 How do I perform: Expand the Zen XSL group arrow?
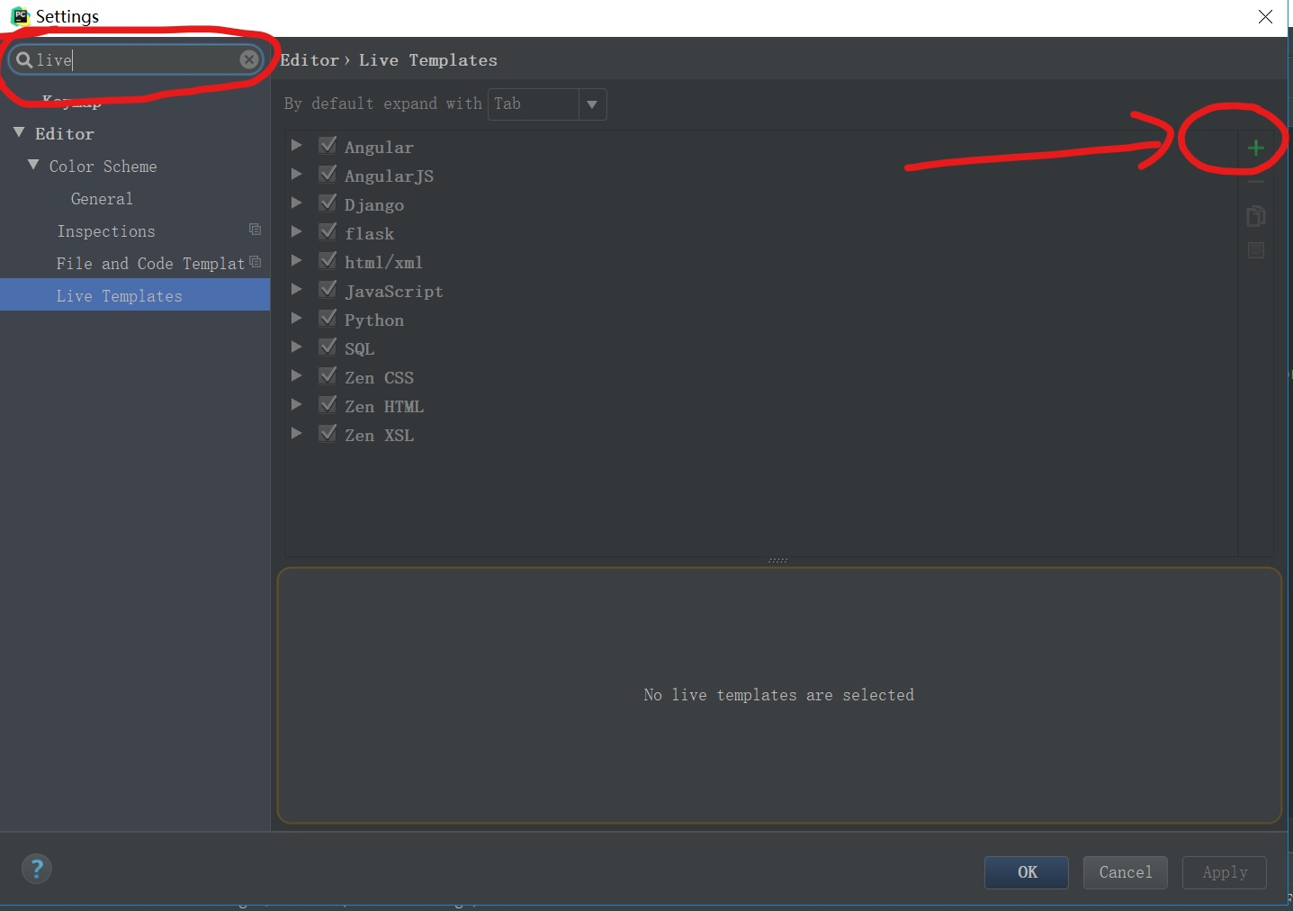296,433
